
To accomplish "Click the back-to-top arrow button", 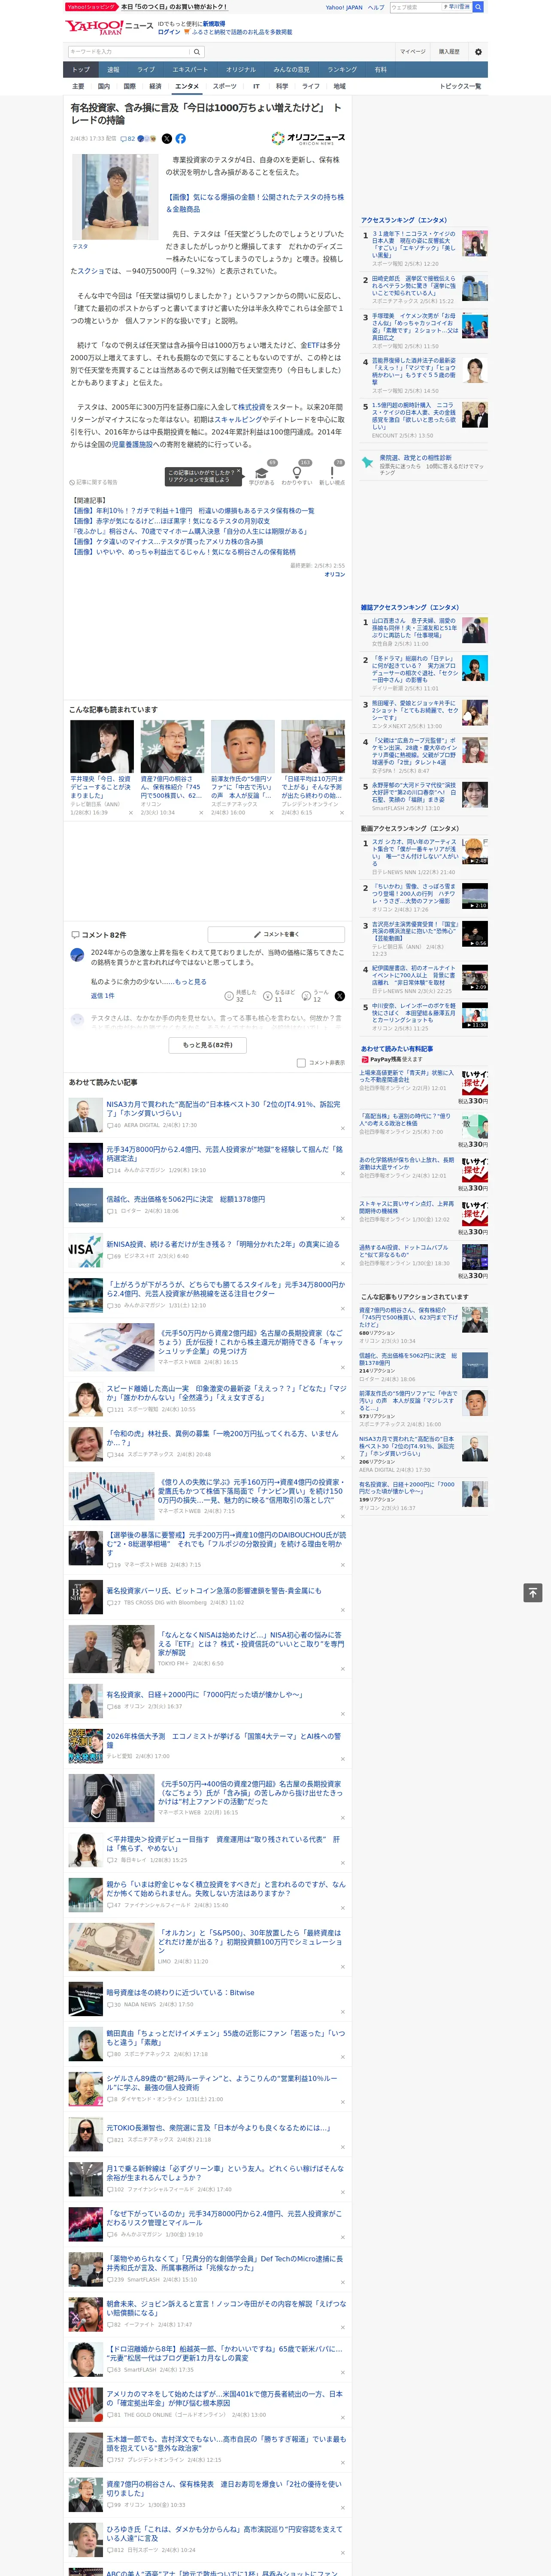I will point(532,1593).
